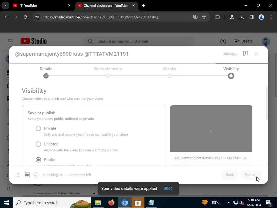Toggle the browser side panel icon
The height and width of the screenshot is (208, 277).
[251, 17]
